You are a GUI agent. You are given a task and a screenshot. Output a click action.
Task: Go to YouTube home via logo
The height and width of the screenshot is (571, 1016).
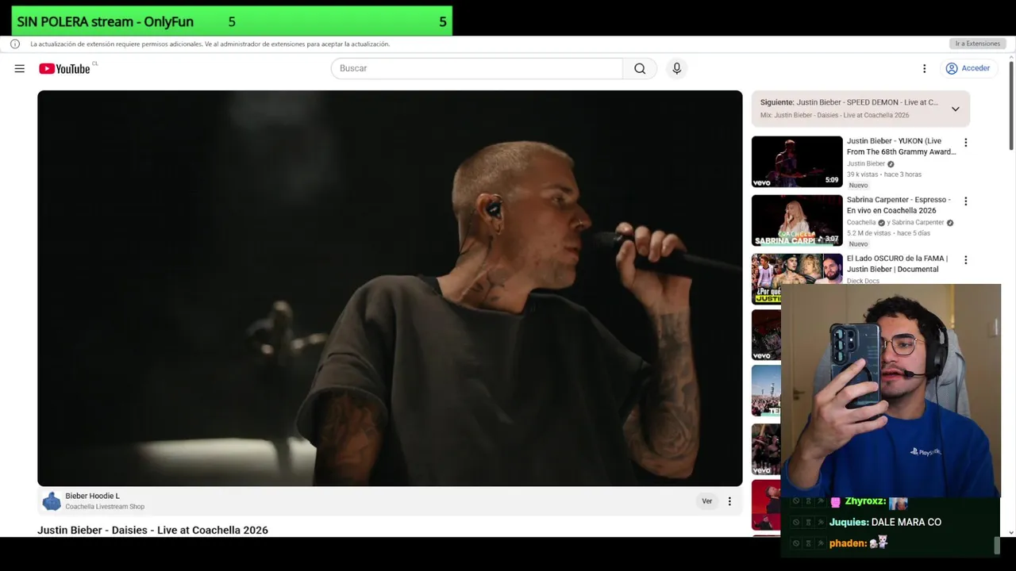(x=64, y=69)
